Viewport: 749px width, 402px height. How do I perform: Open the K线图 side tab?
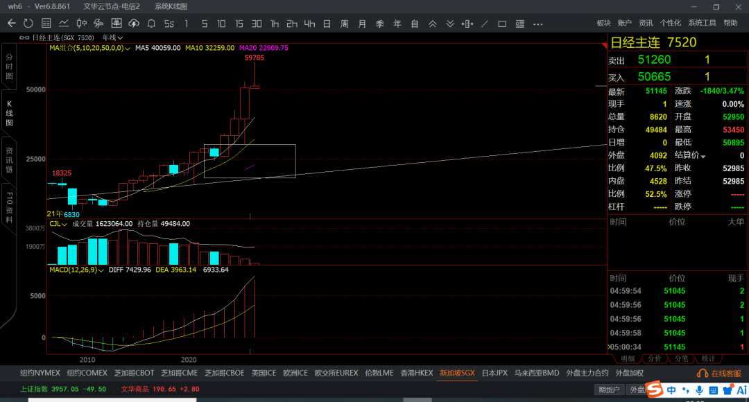(10, 113)
